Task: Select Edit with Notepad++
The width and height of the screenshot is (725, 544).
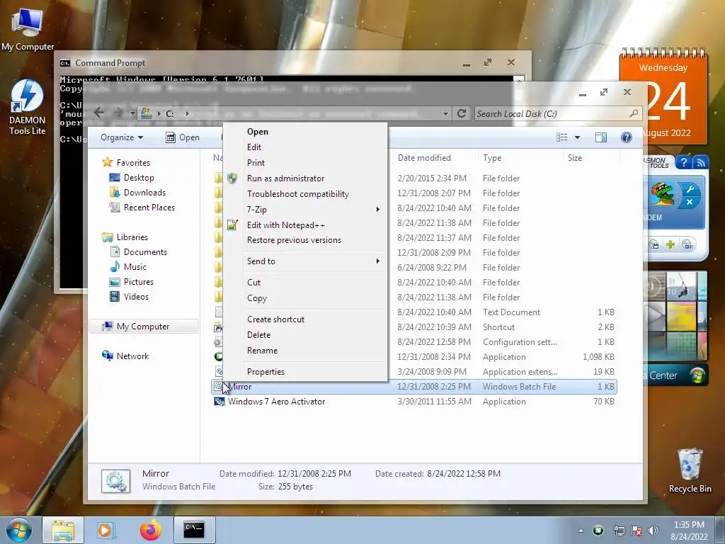Action: coord(305,225)
